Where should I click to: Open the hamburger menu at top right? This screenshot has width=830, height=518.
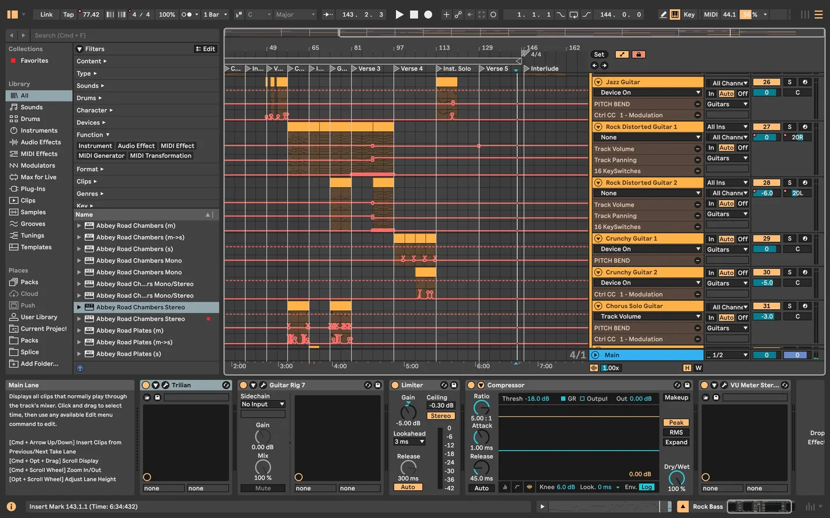[818, 15]
